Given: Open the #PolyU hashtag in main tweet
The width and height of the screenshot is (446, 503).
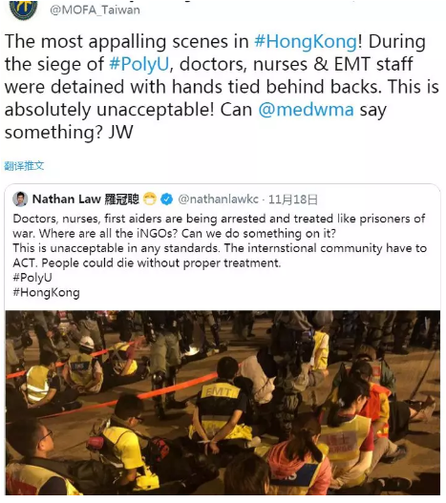Looking at the screenshot, I should 138,64.
